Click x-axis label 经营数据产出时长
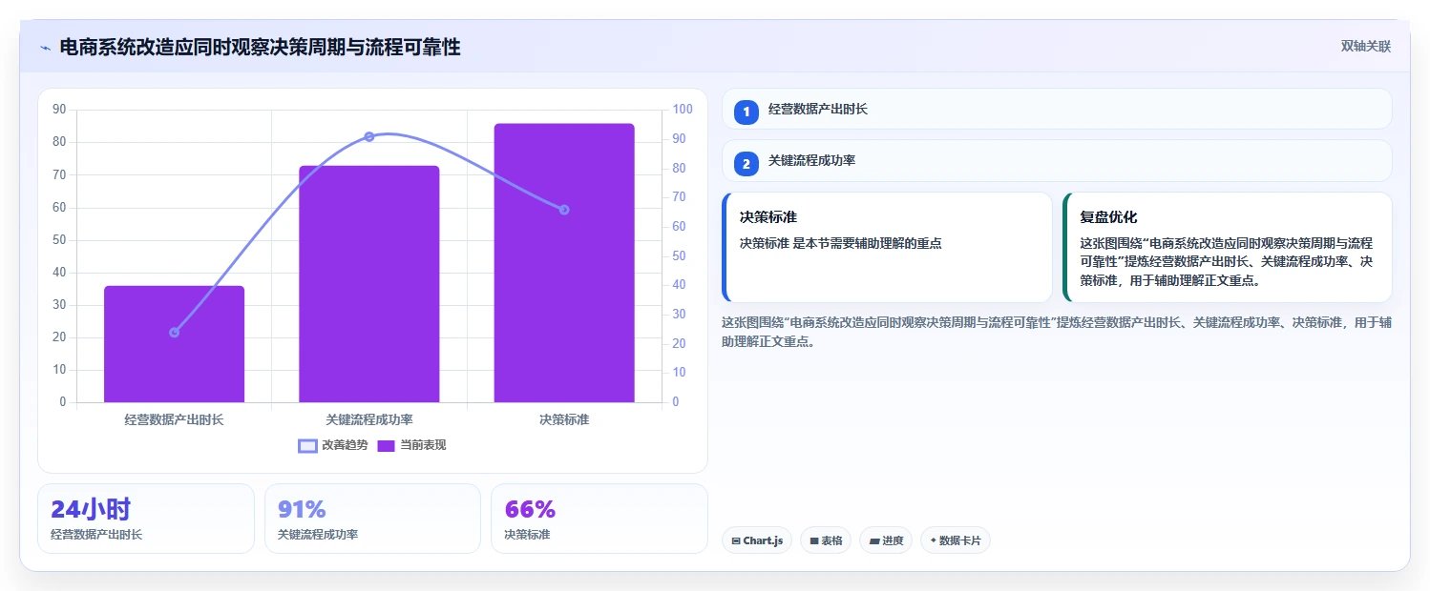The height and width of the screenshot is (591, 1430). point(175,419)
